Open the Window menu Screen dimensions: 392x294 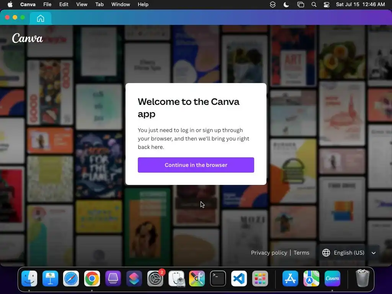coord(121,5)
